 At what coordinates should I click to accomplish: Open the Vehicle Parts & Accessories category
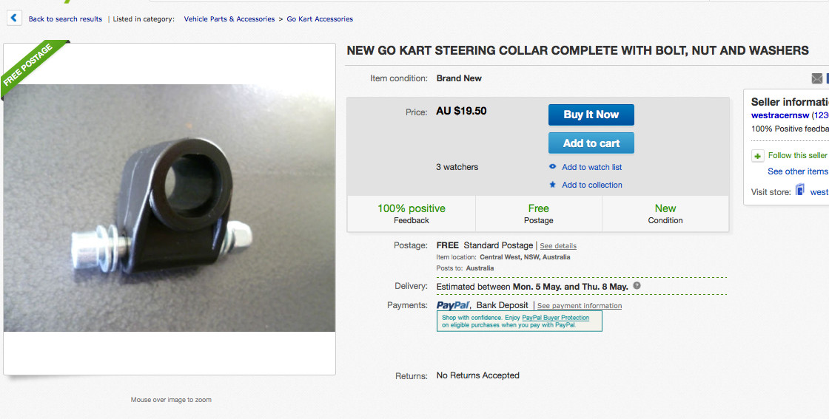229,19
